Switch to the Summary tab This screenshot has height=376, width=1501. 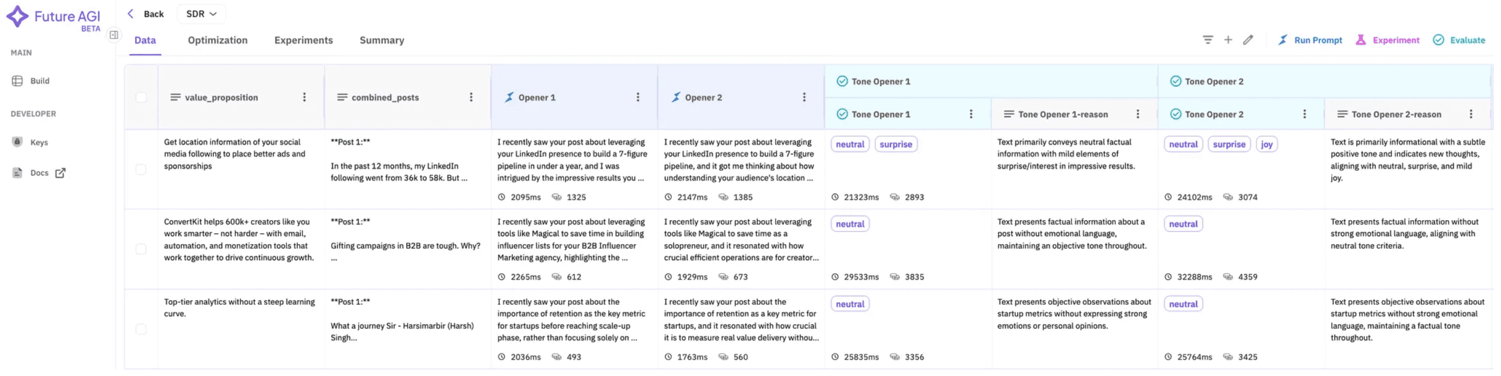pos(382,40)
